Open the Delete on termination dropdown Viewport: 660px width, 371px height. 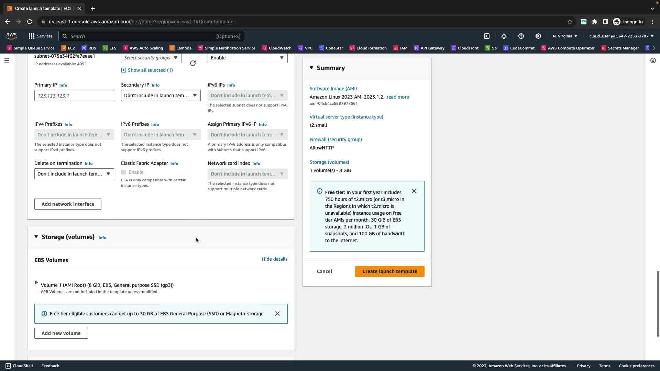pyautogui.click(x=74, y=174)
